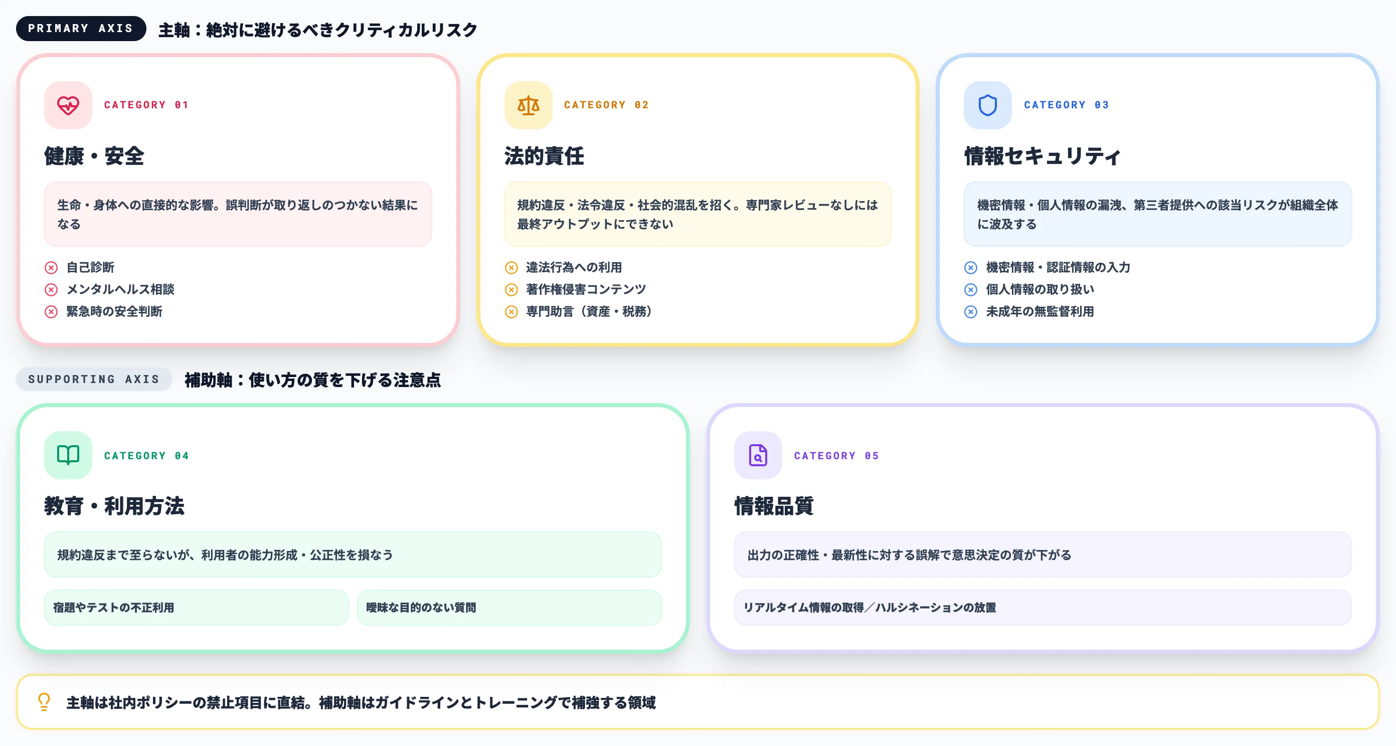Viewport: 1396px width, 746px height.
Task: Click the メンタルヘルス相談 list item text
Action: (x=120, y=290)
